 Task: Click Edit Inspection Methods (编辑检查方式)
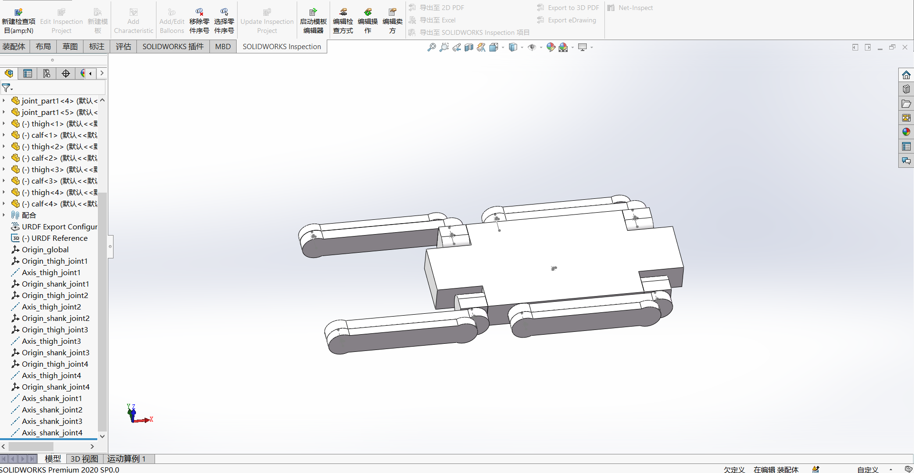343,21
